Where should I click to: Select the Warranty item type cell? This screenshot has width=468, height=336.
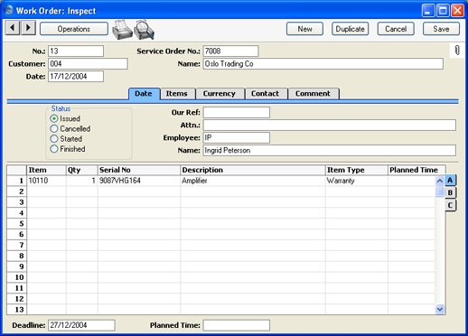click(357, 181)
